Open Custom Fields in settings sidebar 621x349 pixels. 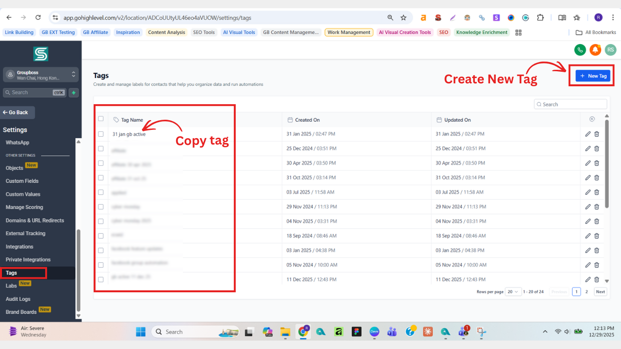click(22, 181)
